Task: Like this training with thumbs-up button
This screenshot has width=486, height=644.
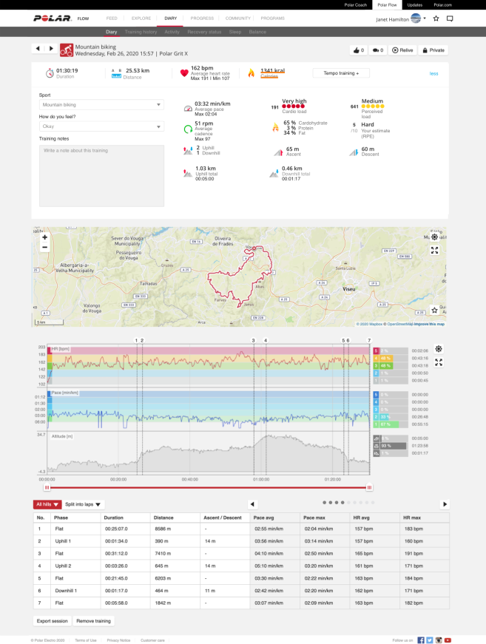Action: 358,50
